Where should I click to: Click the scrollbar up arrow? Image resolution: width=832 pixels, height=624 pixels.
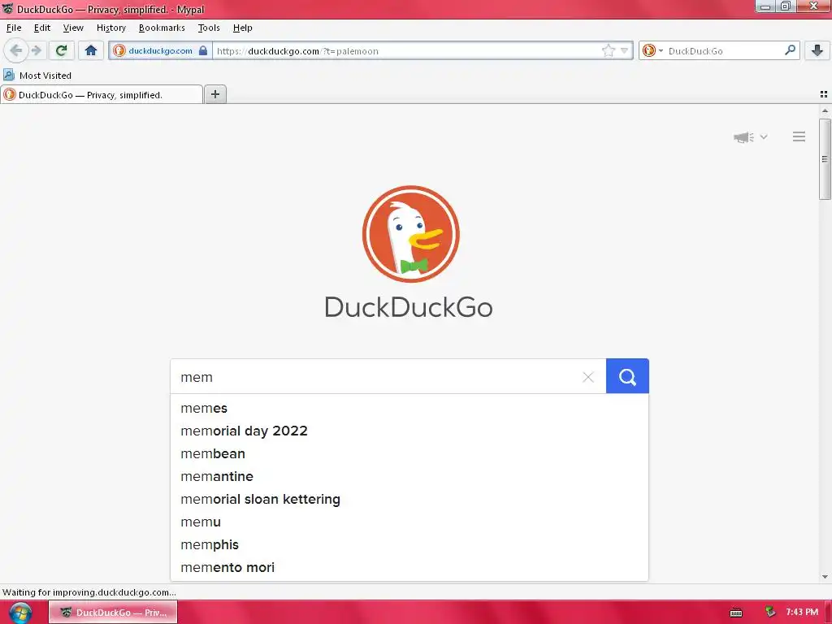coord(825,110)
